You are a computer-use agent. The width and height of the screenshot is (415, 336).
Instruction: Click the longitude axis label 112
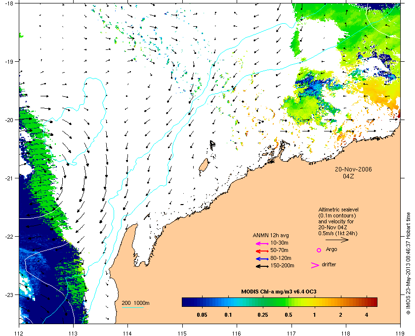coord(19,334)
